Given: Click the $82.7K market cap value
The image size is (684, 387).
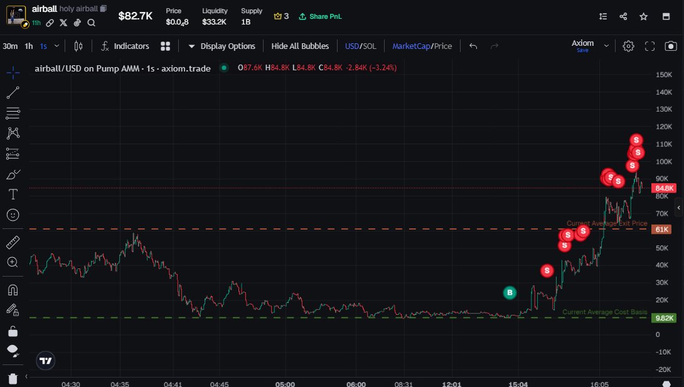Looking at the screenshot, I should (135, 16).
